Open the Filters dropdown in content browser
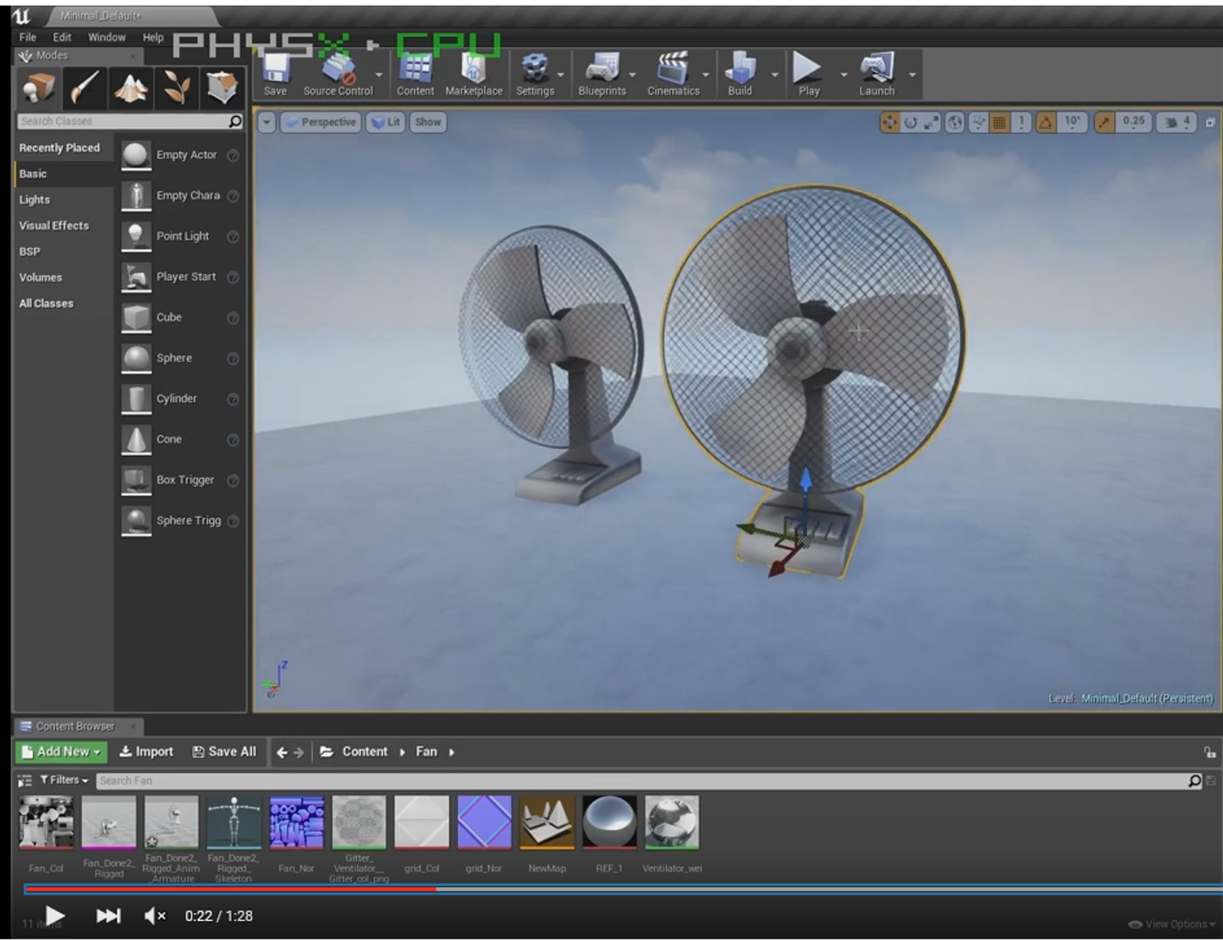Screen dimensions: 1223x940 (x=64, y=780)
